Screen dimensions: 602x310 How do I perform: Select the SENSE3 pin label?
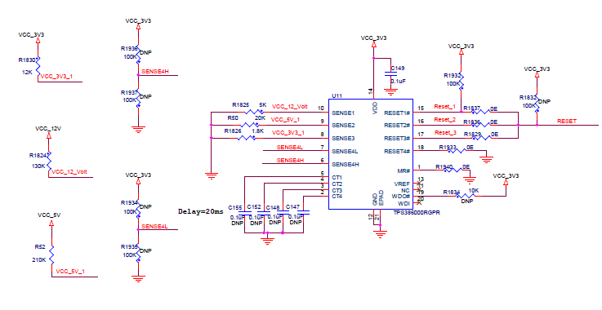[x=343, y=138]
